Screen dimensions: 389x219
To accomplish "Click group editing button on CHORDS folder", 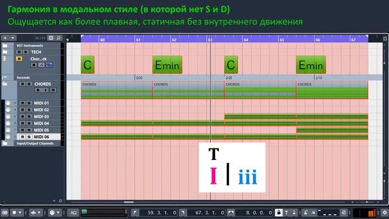I will point(53,90).
